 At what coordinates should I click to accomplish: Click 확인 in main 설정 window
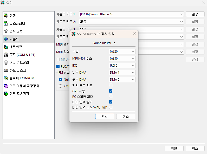(174, 148)
